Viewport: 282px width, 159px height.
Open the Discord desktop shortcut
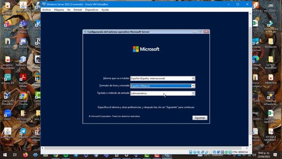23,43
